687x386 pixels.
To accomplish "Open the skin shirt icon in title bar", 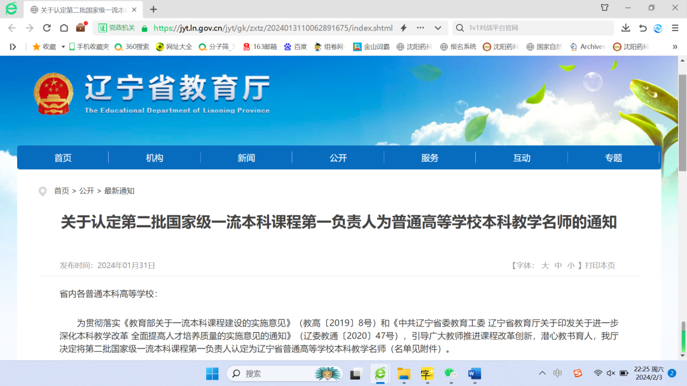I will pos(604,8).
